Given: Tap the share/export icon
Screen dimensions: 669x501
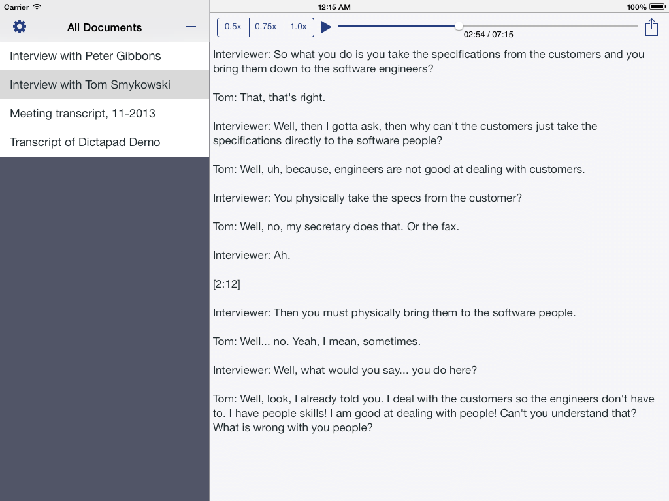Looking at the screenshot, I should [651, 27].
